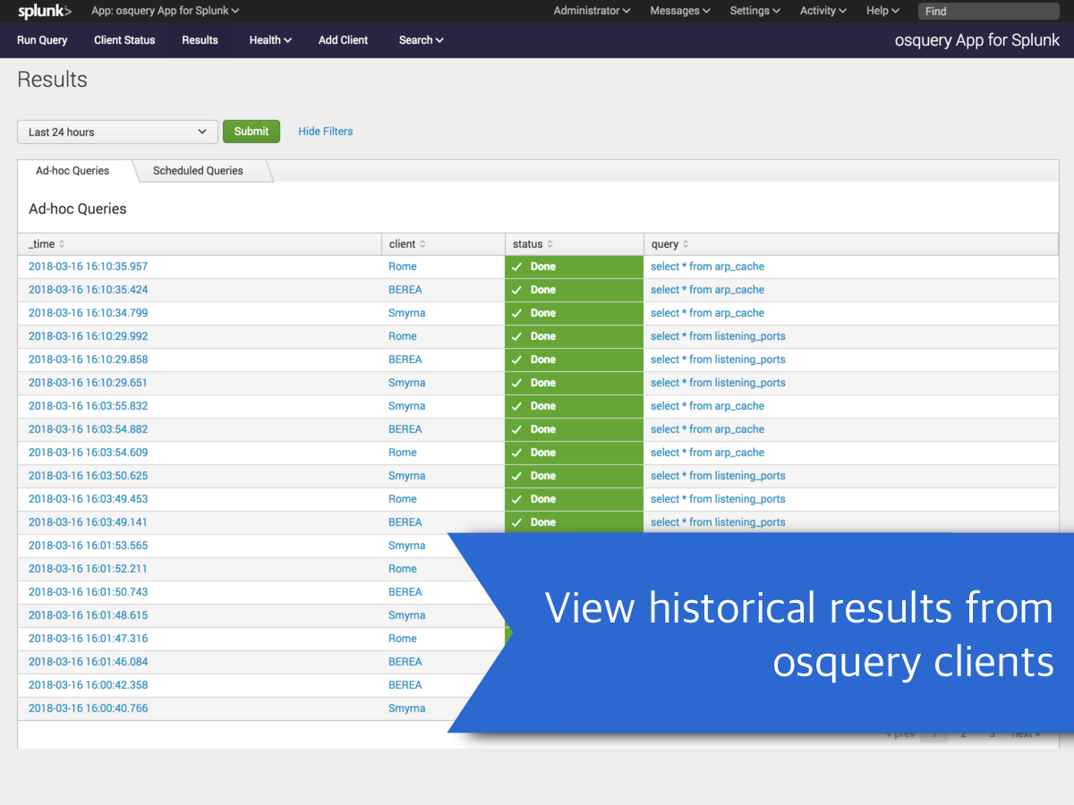Viewport: 1074px width, 805px height.
Task: Click timestamp 2018-03-16 16:10:29.651
Action: tap(89, 383)
